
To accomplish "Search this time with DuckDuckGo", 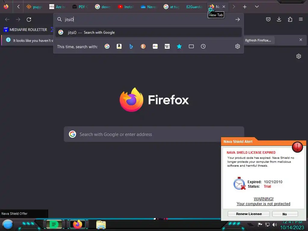I will pos(143,46).
